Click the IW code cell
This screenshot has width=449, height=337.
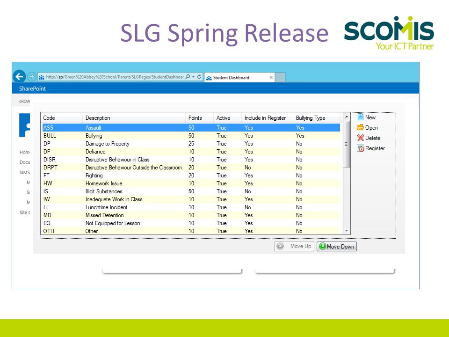(x=46, y=199)
